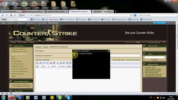Open Opera from the taskbar
The height and width of the screenshot is (100, 178).
12,97
